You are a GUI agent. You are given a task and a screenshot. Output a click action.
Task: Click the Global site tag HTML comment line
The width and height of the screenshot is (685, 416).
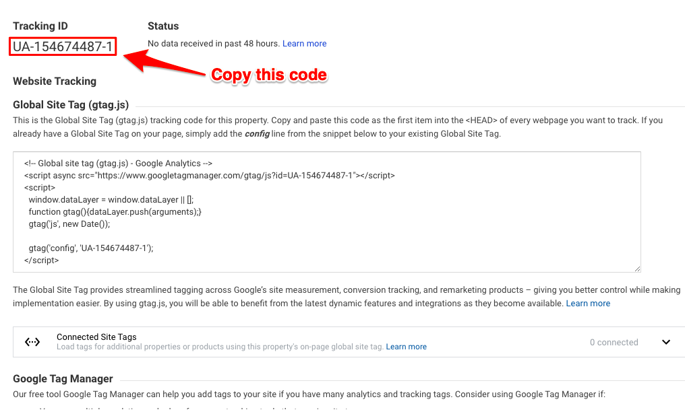point(118,164)
